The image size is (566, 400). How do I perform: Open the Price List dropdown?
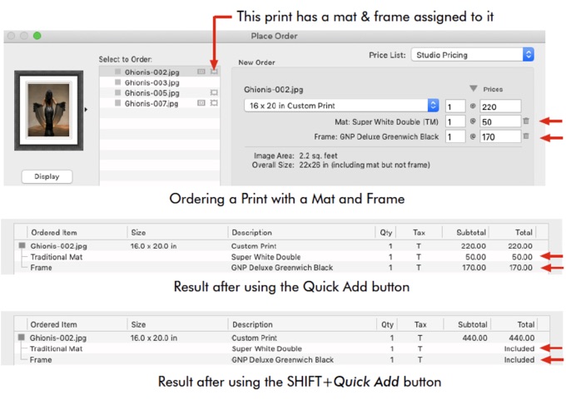(x=472, y=55)
